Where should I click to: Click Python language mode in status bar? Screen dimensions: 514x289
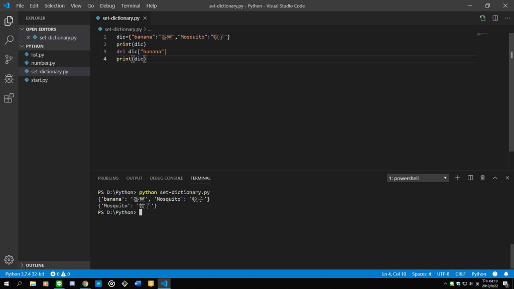478,274
